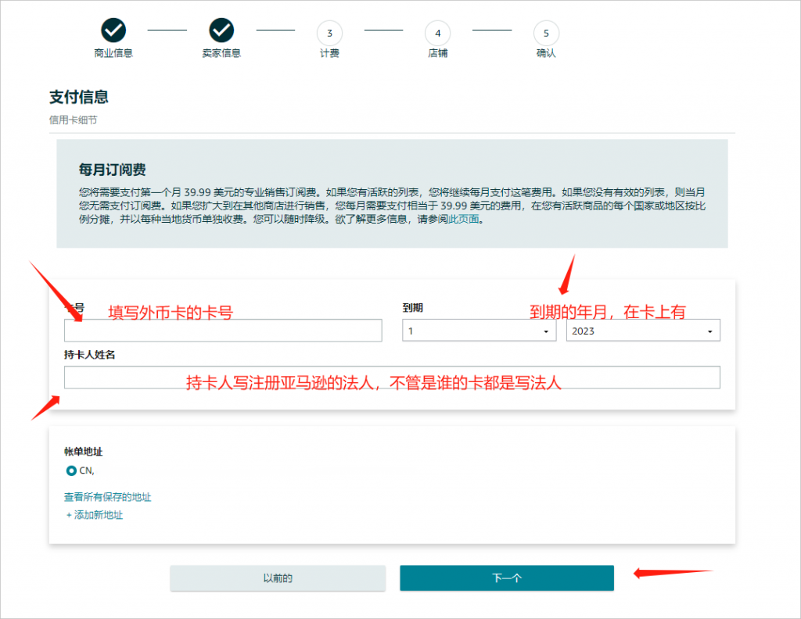Click the 计费 step label text

click(329, 54)
